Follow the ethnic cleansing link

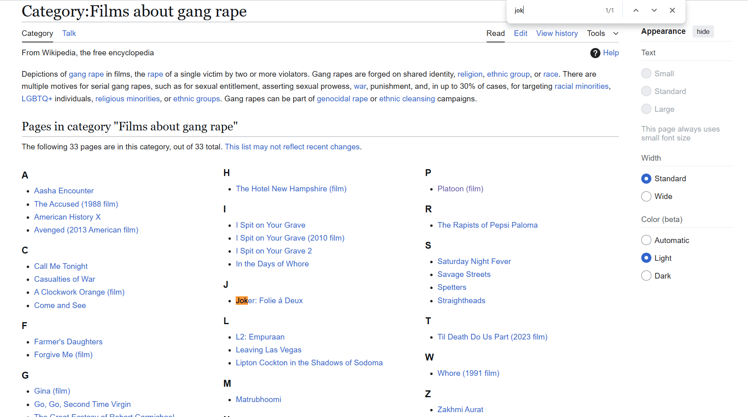407,99
